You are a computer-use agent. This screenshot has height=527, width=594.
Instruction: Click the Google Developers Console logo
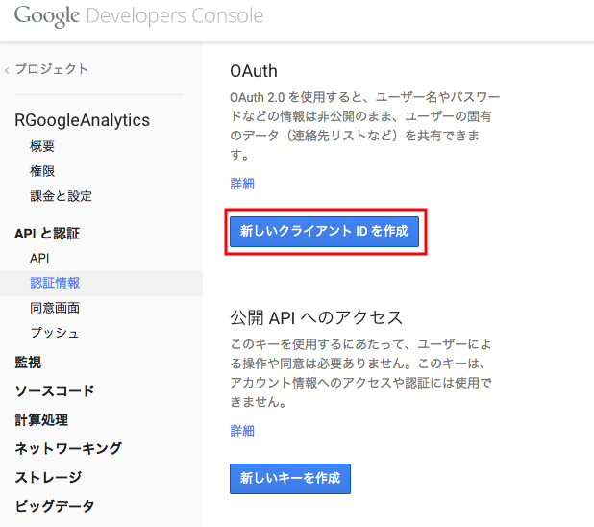coord(138,16)
